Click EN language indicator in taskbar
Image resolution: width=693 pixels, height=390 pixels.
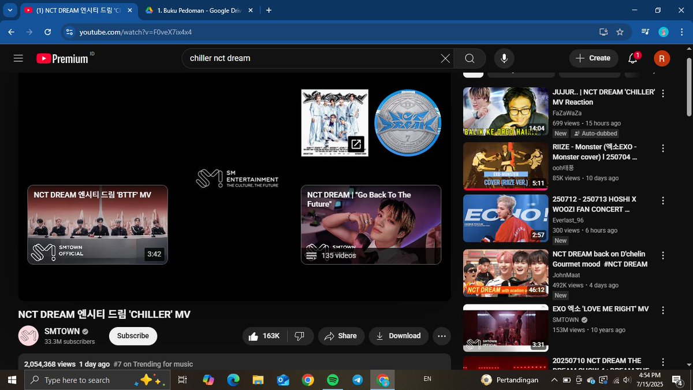click(427, 379)
